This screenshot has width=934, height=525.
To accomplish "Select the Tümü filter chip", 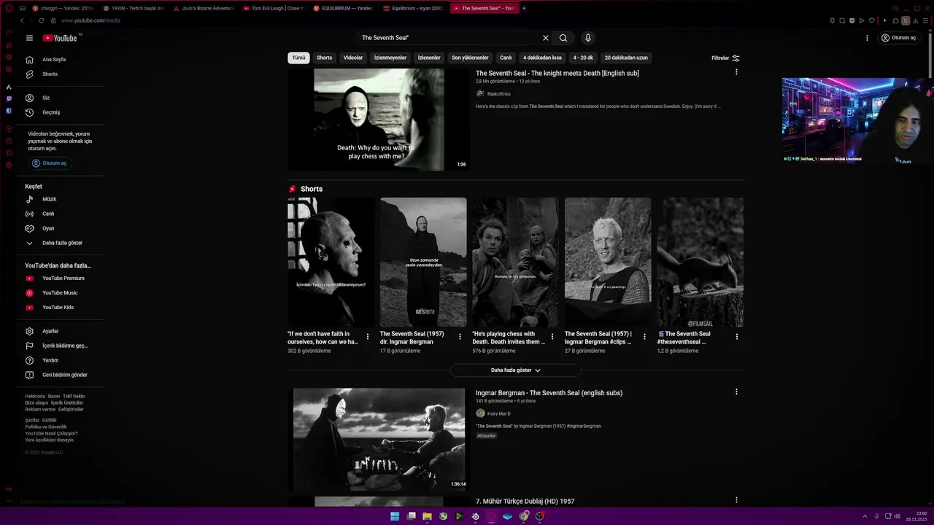I will [299, 58].
